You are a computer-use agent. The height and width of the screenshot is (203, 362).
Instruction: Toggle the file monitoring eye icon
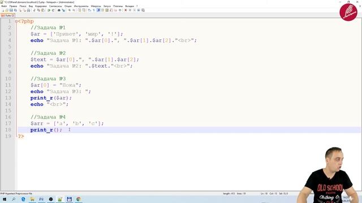coord(120,10)
